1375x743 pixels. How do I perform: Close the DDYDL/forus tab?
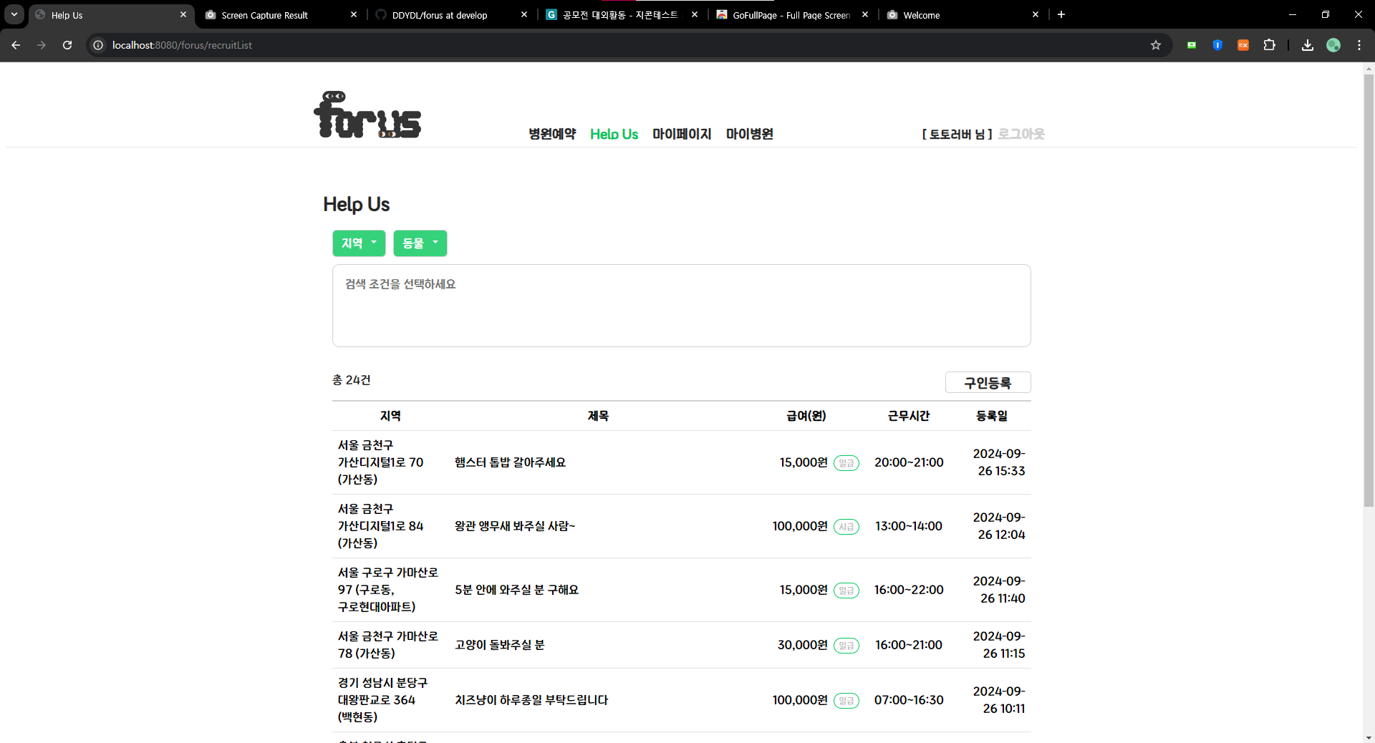(524, 14)
